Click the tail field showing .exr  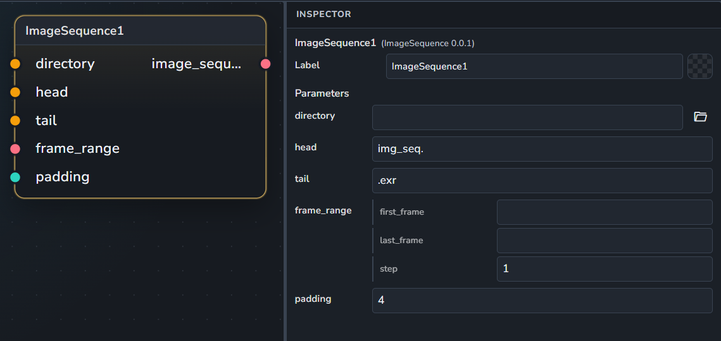pyautogui.click(x=542, y=181)
